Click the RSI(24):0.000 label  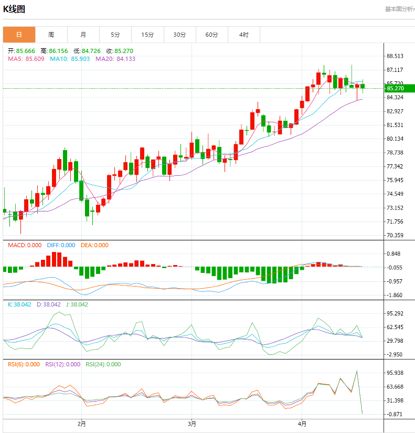103,365
